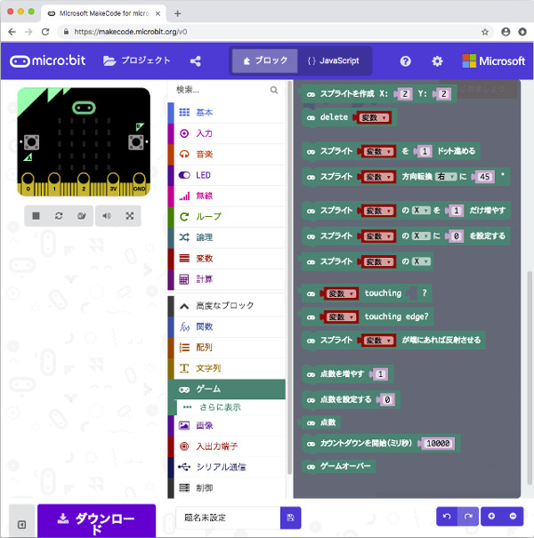
Task: Open the settings gear menu
Action: [x=437, y=61]
